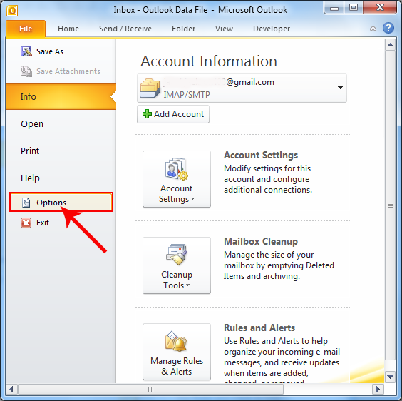Click the vertical scrollbar up arrow

[390, 45]
